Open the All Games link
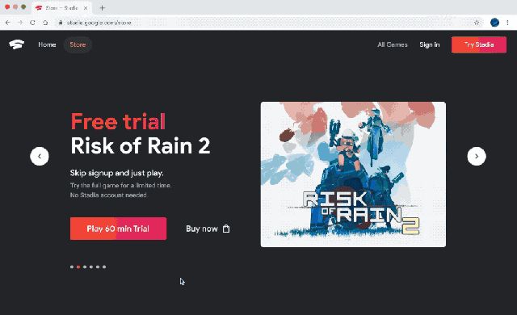Image resolution: width=517 pixels, height=315 pixels. [x=393, y=44]
